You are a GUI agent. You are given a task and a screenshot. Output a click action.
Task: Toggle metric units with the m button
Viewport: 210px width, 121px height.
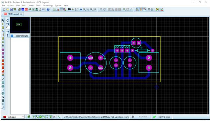pos(69,9)
